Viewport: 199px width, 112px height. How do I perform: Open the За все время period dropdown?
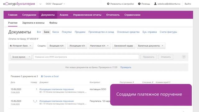(x=21, y=57)
